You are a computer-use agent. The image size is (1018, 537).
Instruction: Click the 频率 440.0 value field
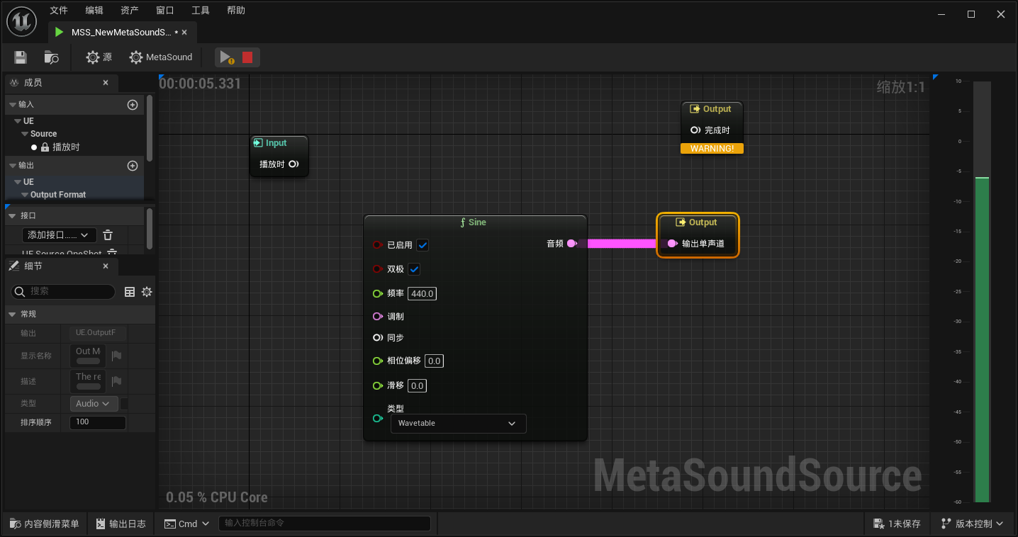[x=423, y=294]
